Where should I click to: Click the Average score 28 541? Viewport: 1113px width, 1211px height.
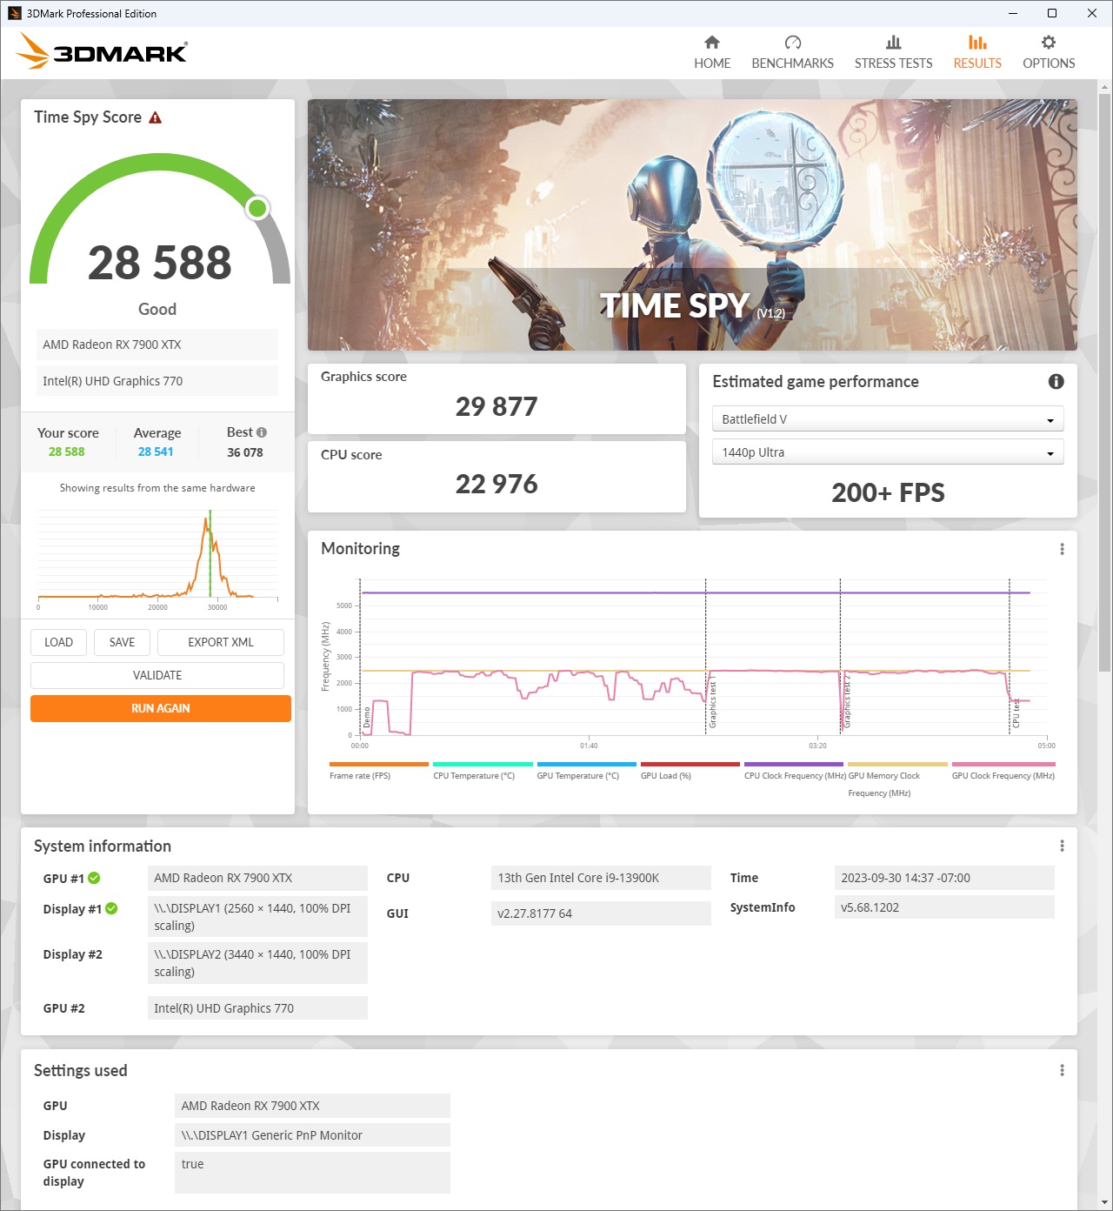156,452
